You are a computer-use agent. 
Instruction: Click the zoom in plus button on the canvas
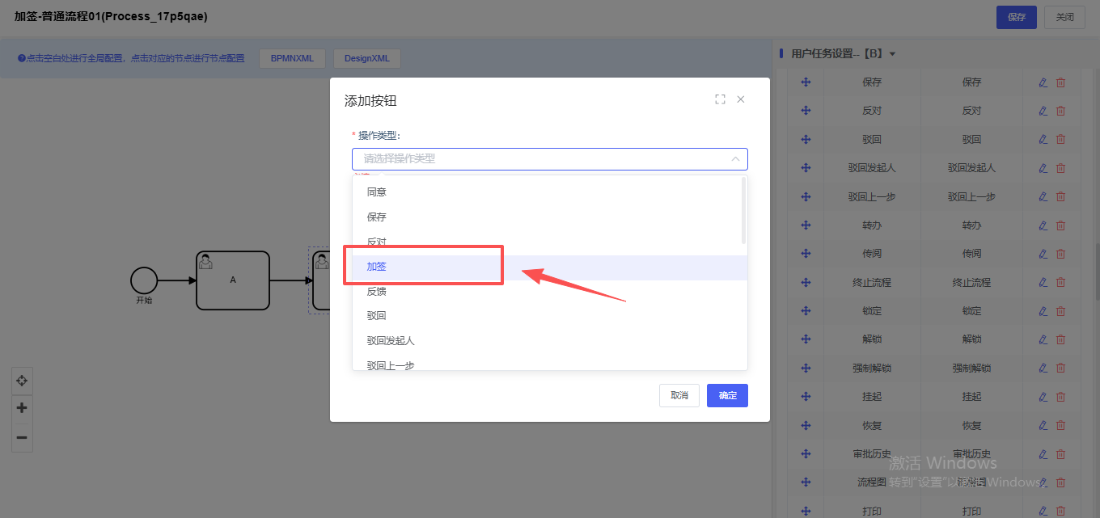click(x=22, y=408)
